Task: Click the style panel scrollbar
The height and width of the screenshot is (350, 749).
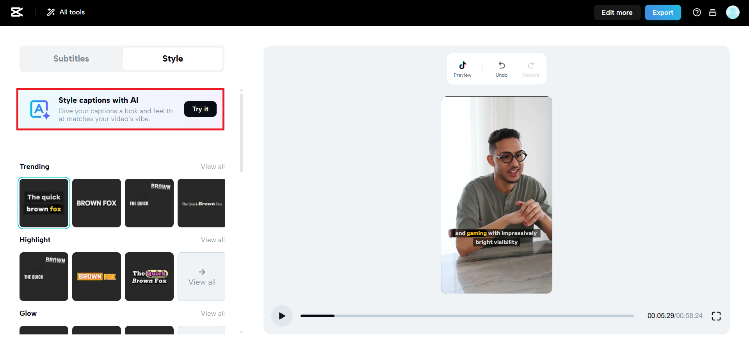Action: point(241,132)
